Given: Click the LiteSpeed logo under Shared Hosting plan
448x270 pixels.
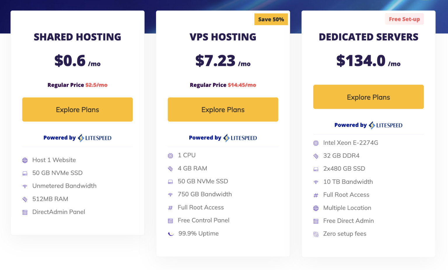Looking at the screenshot, I should click(94, 138).
